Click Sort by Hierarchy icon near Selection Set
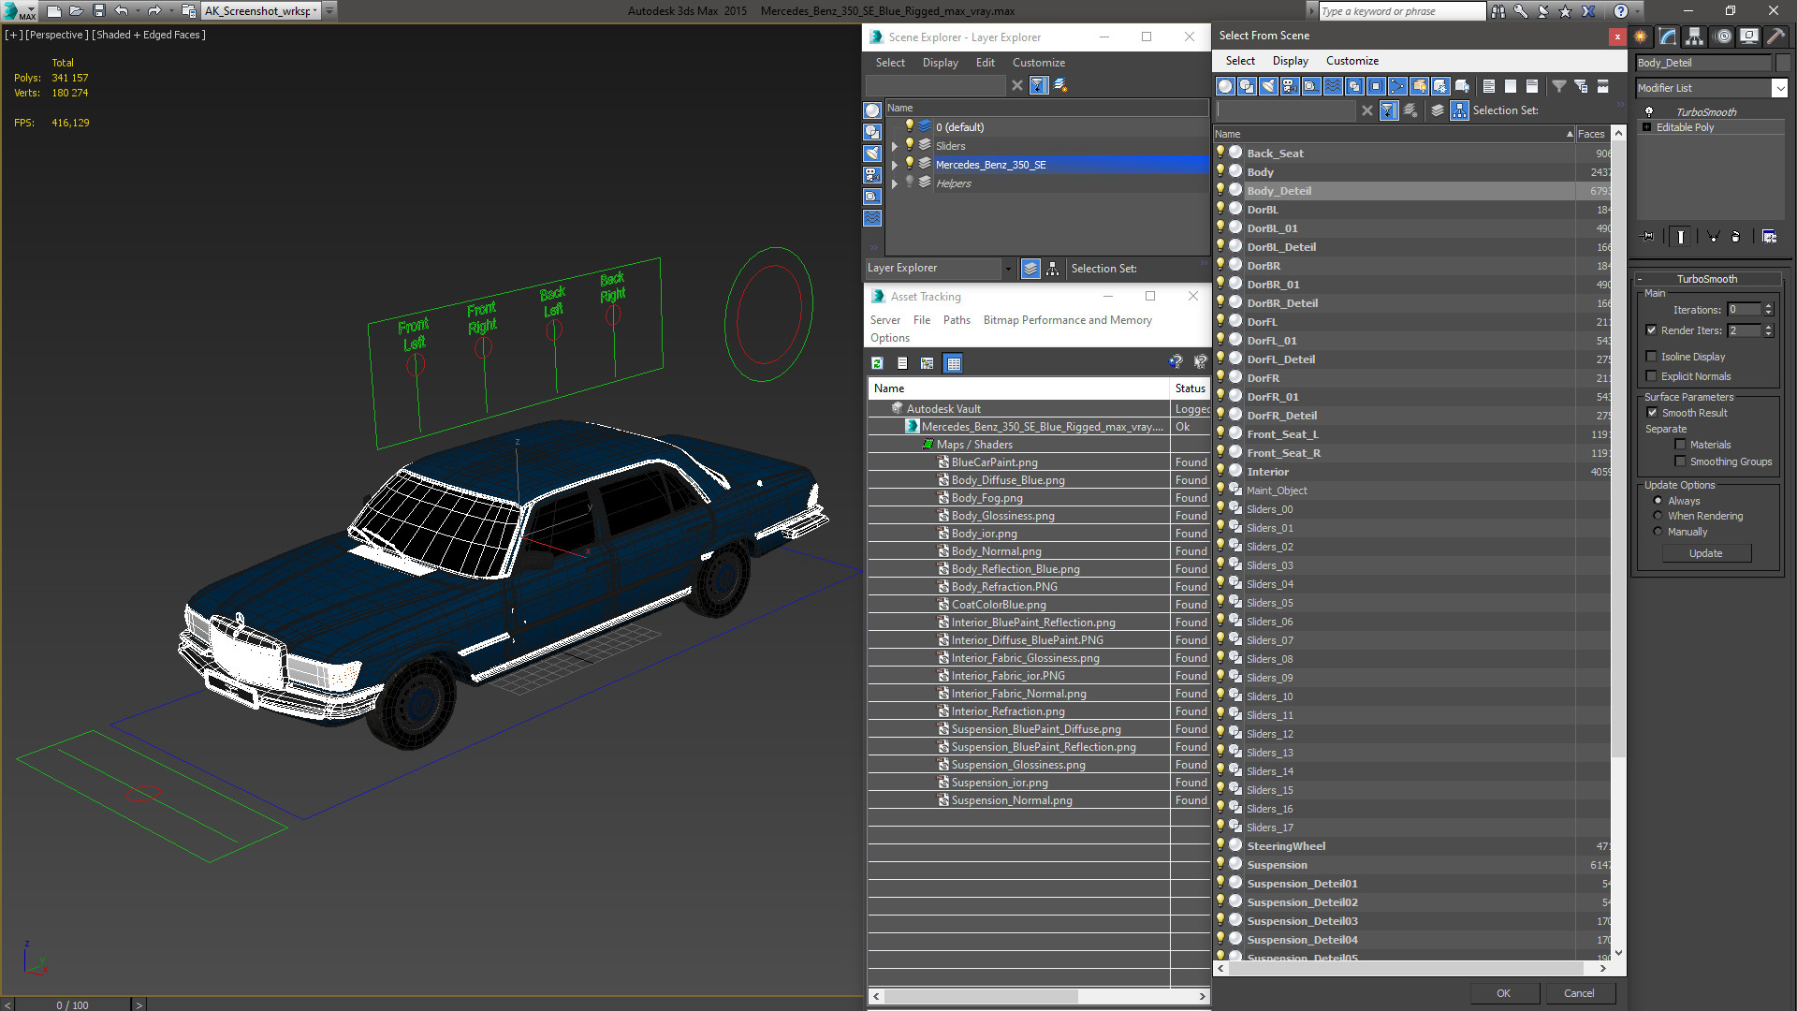The height and width of the screenshot is (1011, 1797). tap(1459, 110)
